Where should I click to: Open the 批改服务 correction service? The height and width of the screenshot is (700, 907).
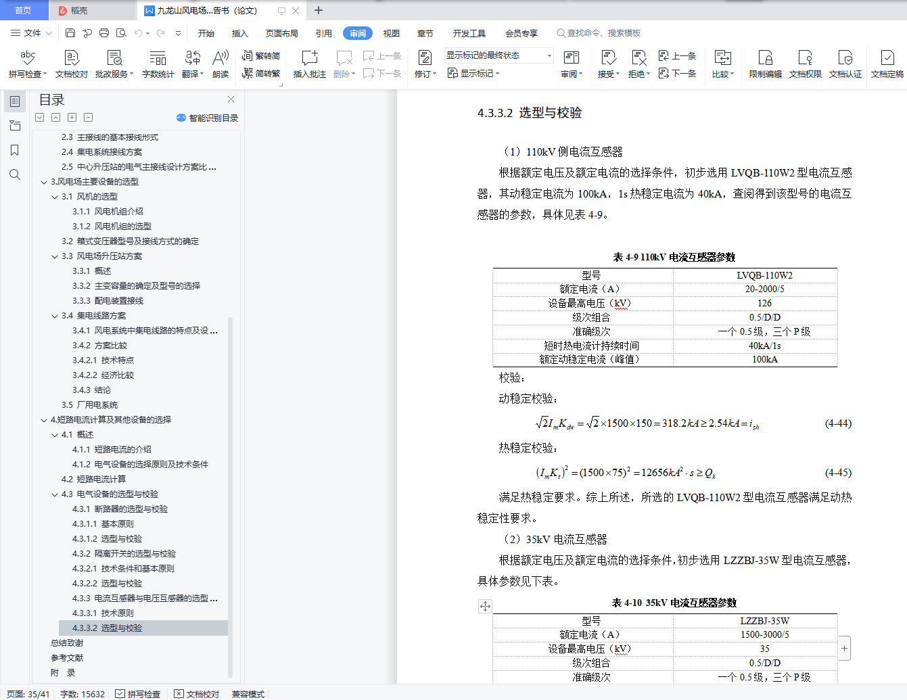tap(114, 64)
